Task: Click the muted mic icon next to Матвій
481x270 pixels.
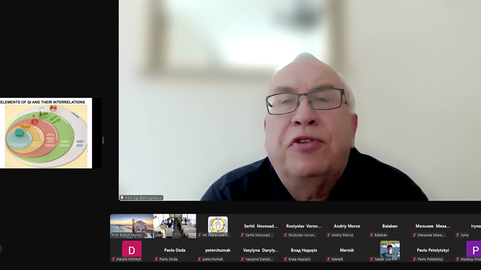Action: coord(328,259)
